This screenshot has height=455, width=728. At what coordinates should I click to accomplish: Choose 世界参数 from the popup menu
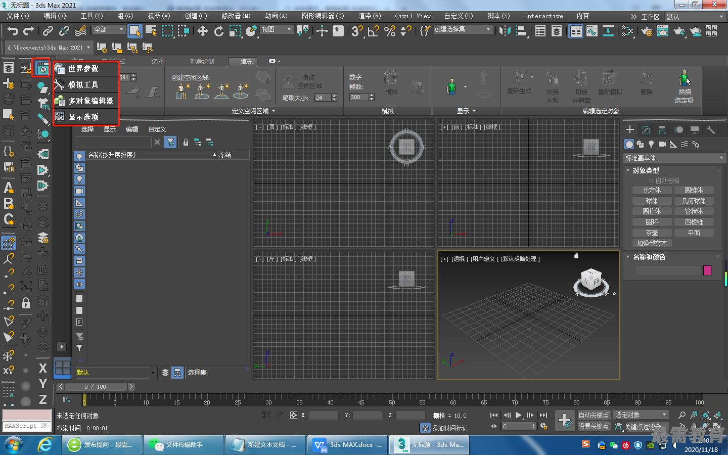(x=86, y=68)
